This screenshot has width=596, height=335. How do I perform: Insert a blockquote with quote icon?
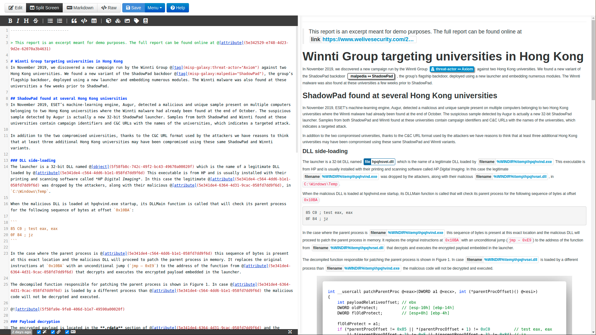[74, 21]
